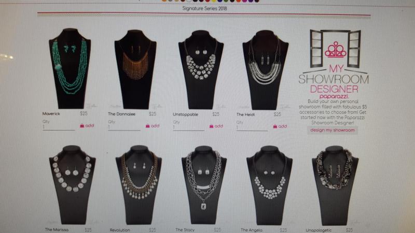Click the bag icon beside Maverick's add

82,126
